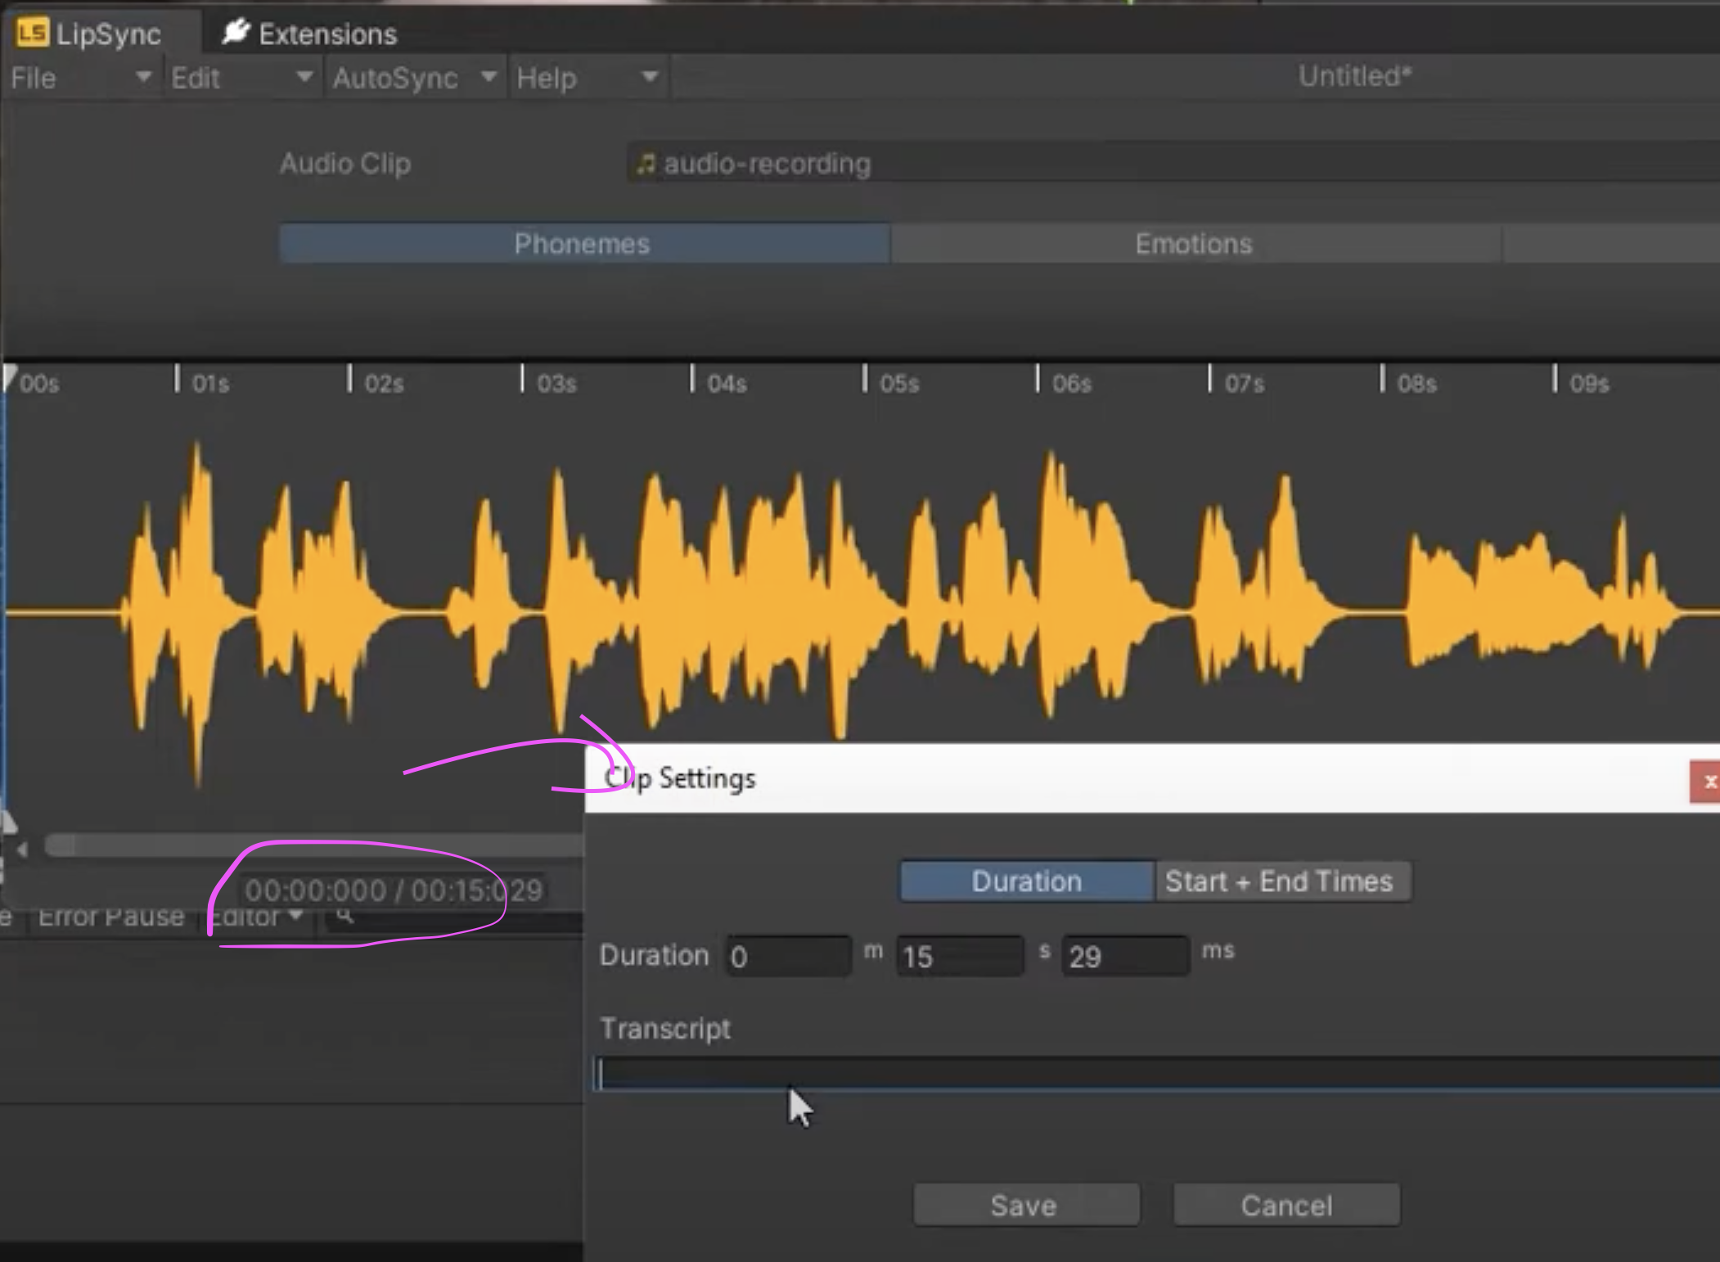Expand the AutoSync dropdown menu
Image resolution: width=1720 pixels, height=1262 pixels.
click(414, 79)
